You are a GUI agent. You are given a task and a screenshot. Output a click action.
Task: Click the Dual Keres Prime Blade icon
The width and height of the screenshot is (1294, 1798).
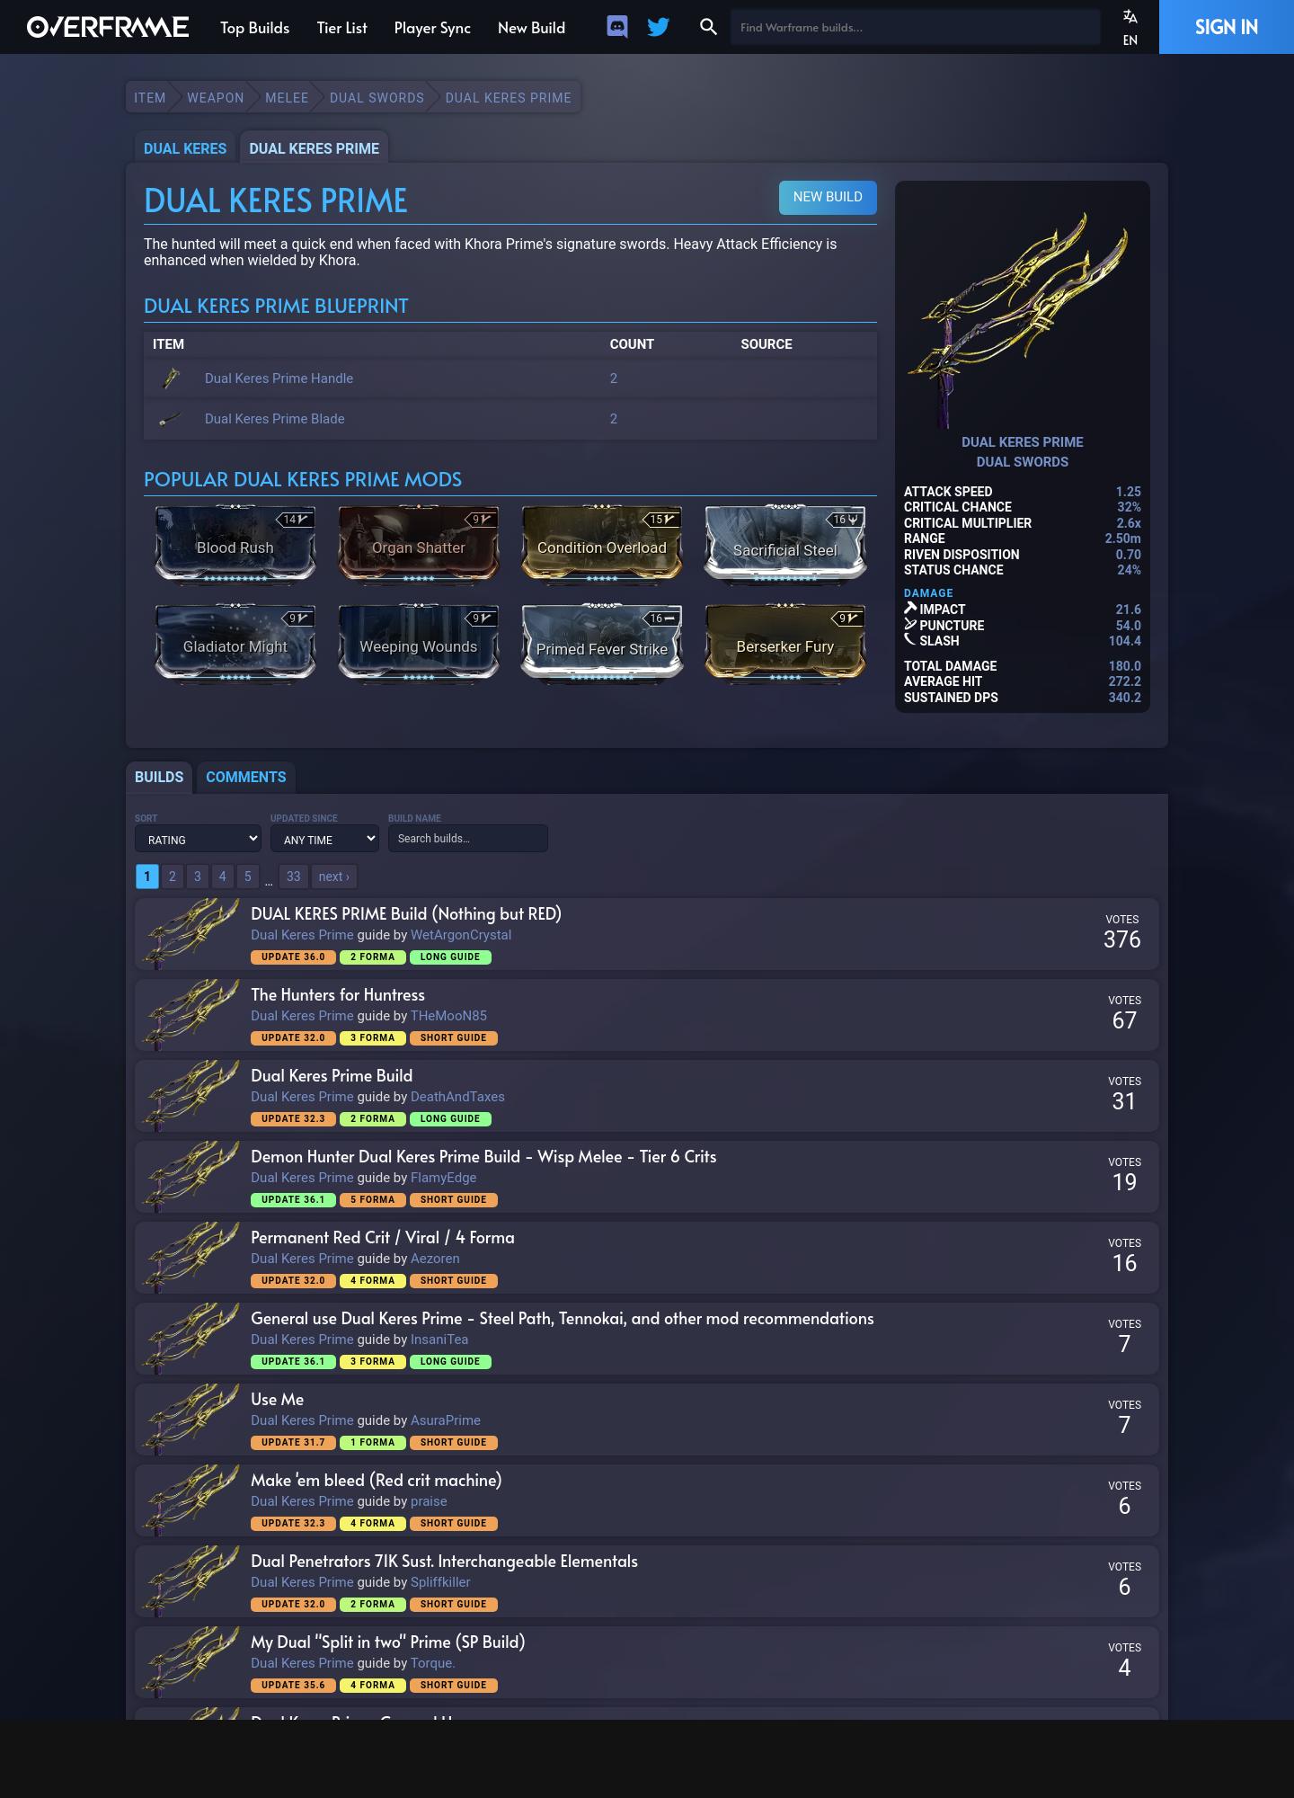click(171, 419)
